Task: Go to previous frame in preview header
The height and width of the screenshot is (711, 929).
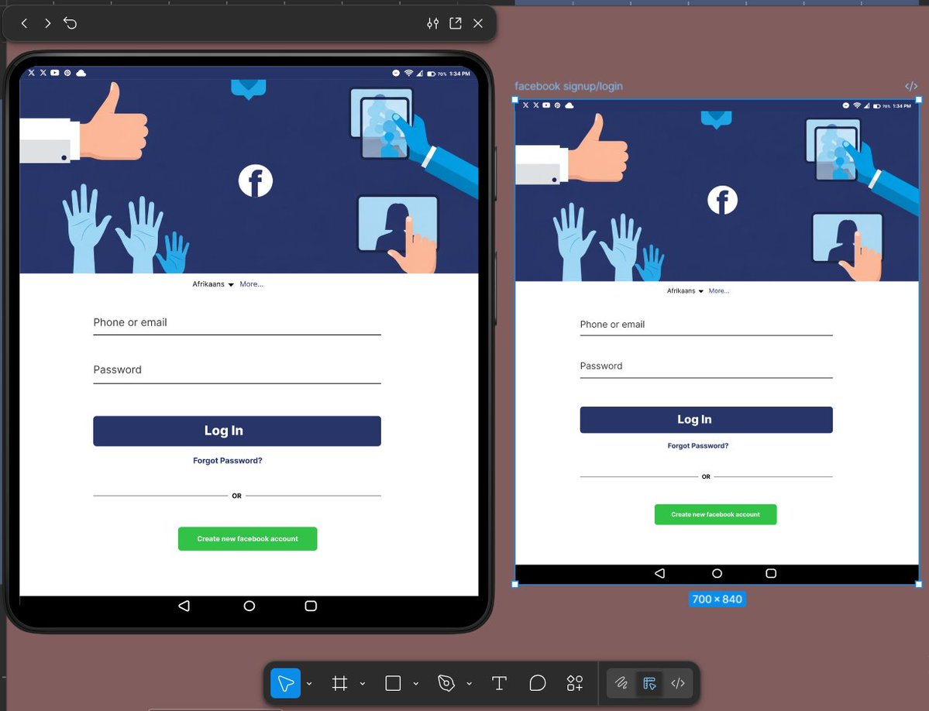Action: tap(24, 23)
